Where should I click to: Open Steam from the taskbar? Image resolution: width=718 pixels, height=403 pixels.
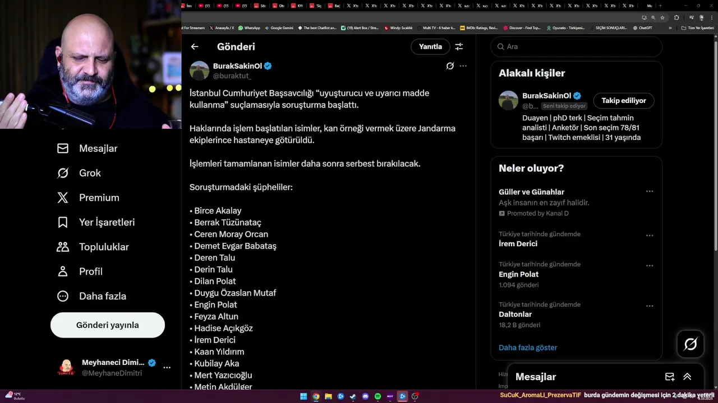tap(353, 396)
